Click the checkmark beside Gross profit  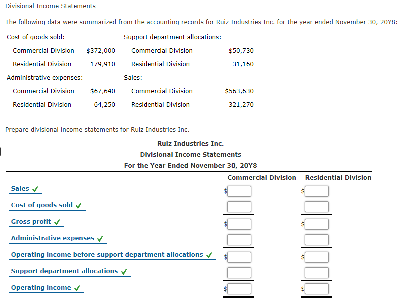pyautogui.click(x=58, y=222)
